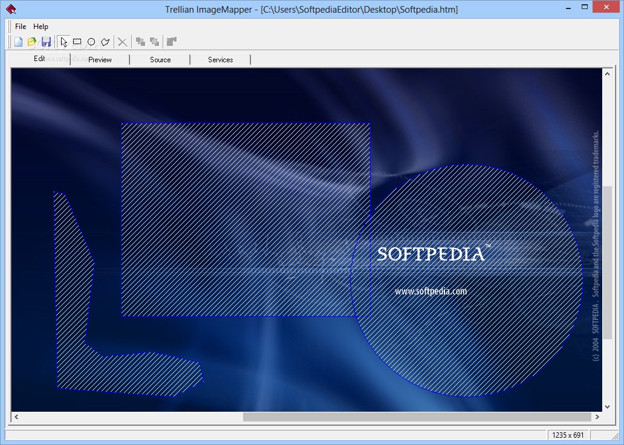Viewport: 624px width, 445px height.
Task: Click the Trellian ImageMapper title bar icon
Action: (x=11, y=9)
